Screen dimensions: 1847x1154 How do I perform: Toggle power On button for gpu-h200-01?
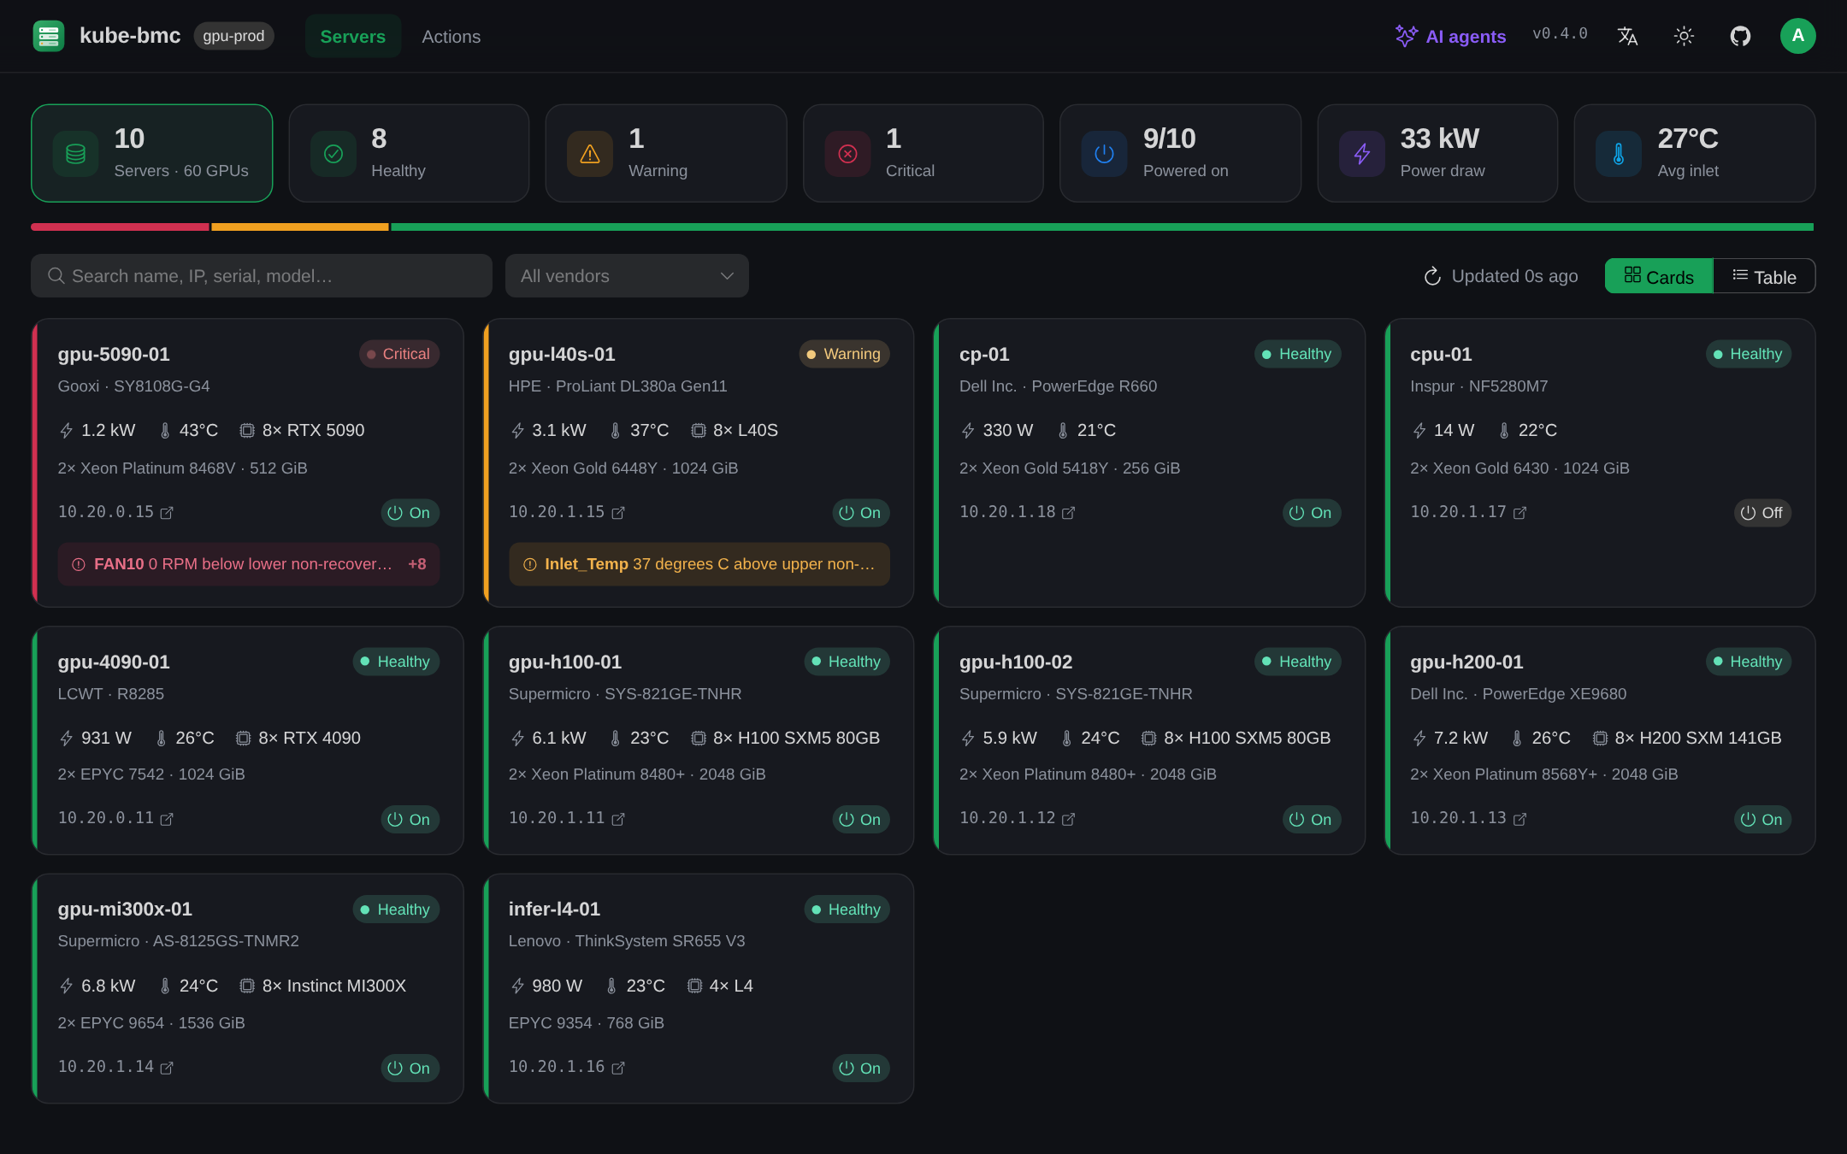tap(1762, 820)
